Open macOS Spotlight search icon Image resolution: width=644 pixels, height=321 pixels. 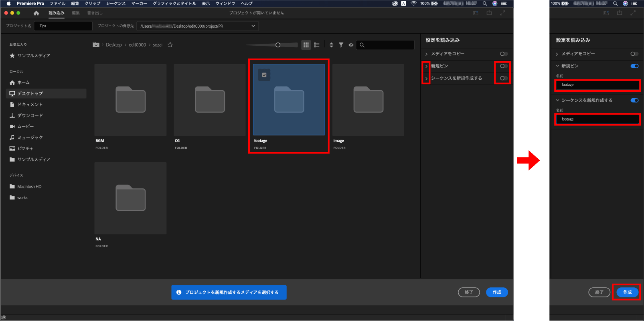485,3
